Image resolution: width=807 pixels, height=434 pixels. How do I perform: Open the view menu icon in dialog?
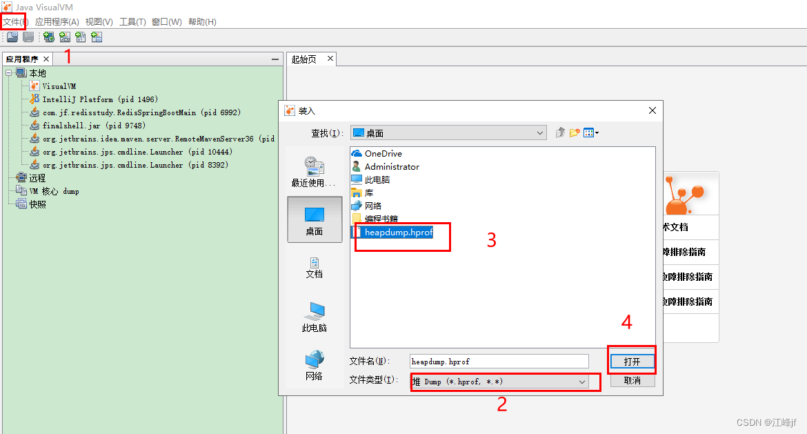coord(591,133)
